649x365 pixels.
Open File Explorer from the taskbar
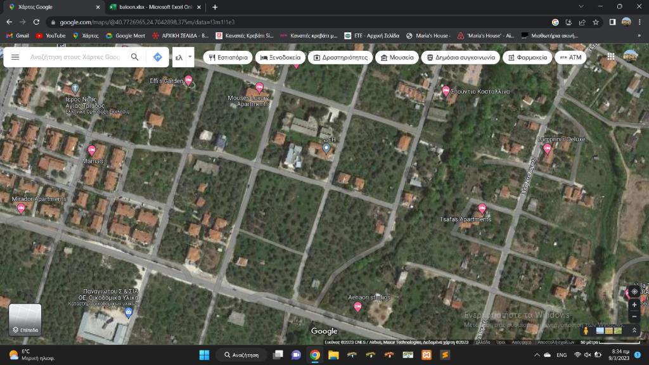click(x=333, y=355)
